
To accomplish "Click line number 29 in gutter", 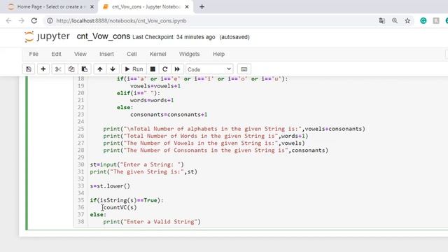I will point(81,157).
